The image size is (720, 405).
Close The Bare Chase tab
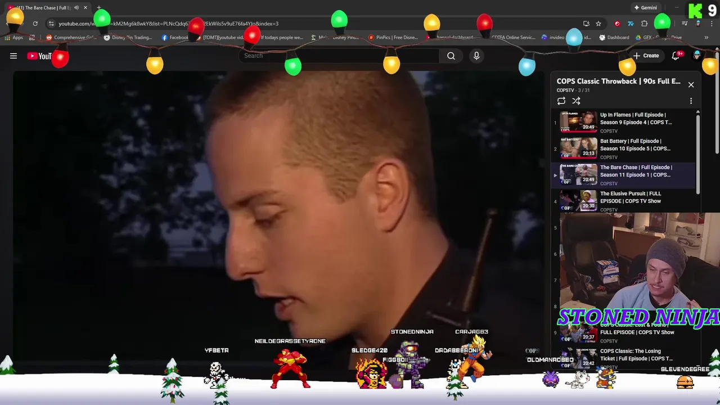[85, 8]
